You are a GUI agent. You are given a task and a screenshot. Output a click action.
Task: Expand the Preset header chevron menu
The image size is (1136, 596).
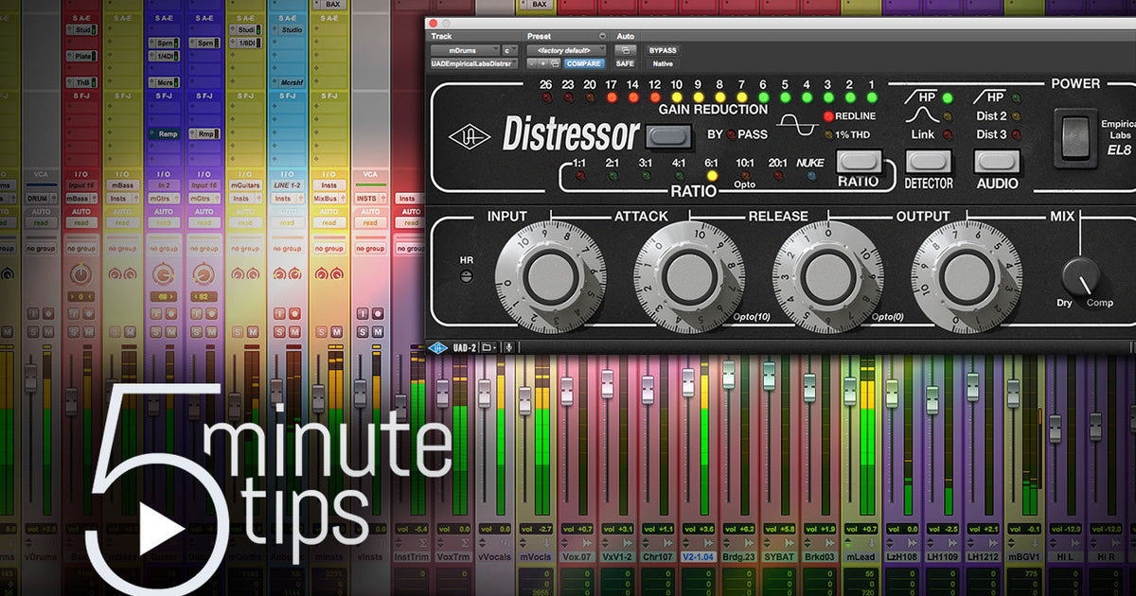pos(602,36)
